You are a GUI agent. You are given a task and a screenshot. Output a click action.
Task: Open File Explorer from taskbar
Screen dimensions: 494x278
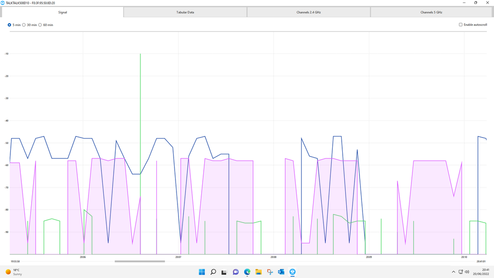tap(258, 272)
